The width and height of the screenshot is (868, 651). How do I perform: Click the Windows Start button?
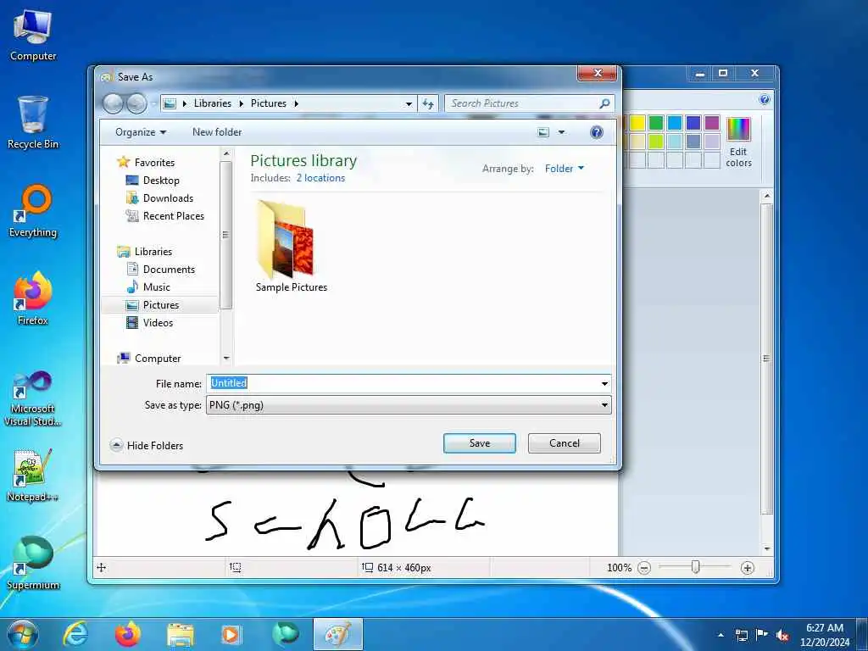(21, 634)
